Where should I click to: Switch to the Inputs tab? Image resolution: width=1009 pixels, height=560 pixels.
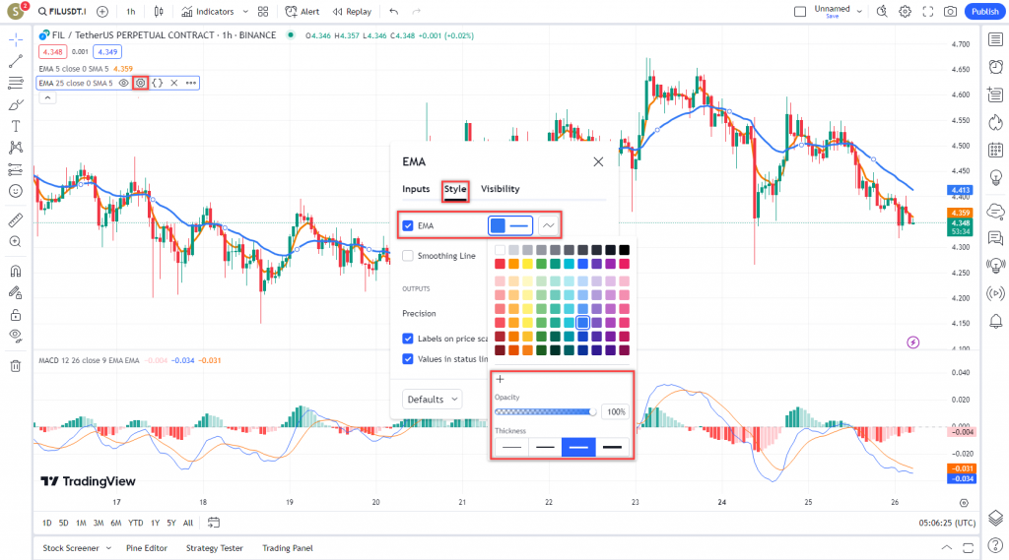416,189
